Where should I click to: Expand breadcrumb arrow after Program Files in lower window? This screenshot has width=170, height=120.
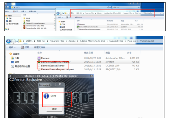pyautogui.click(x=66, y=41)
